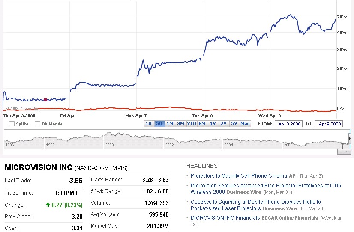Click the Avg Vol value 595,940
The image size is (354, 232).
pos(159,214)
